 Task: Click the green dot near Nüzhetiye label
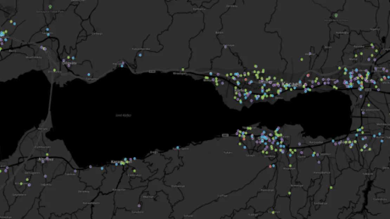point(290,193)
